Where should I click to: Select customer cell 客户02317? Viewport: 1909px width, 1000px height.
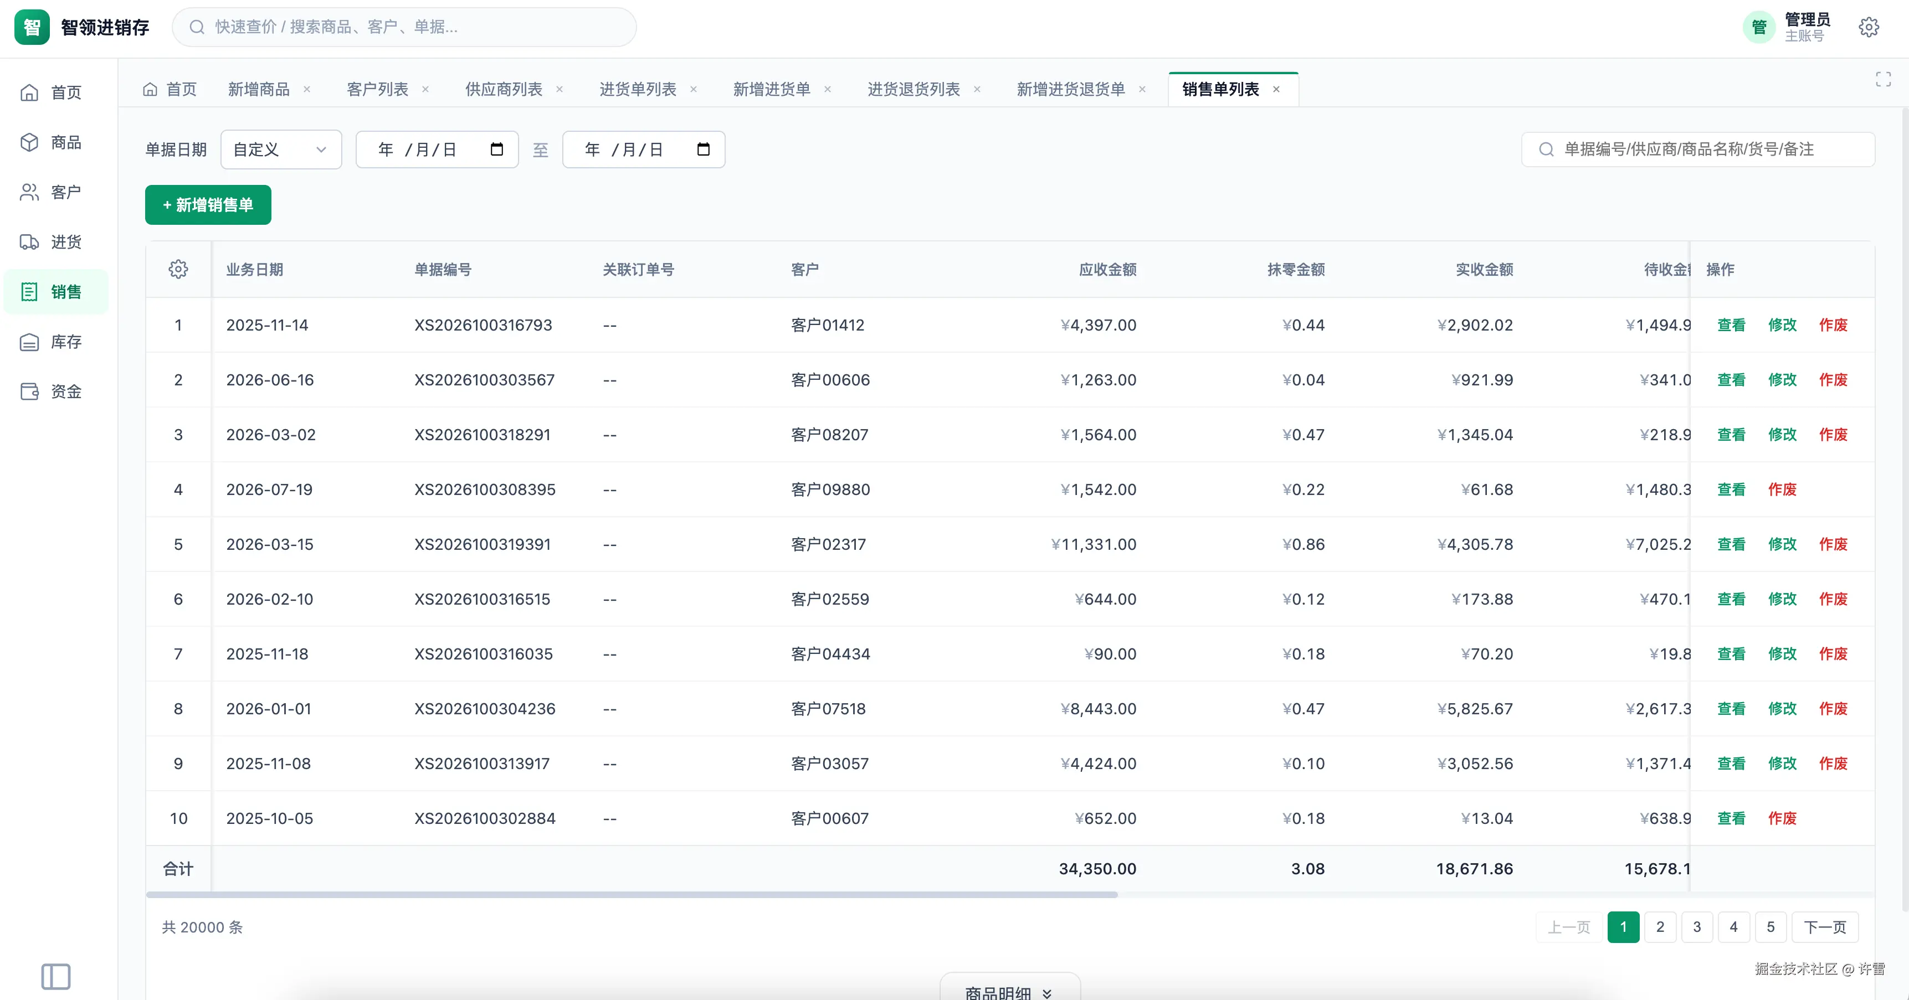(828, 544)
